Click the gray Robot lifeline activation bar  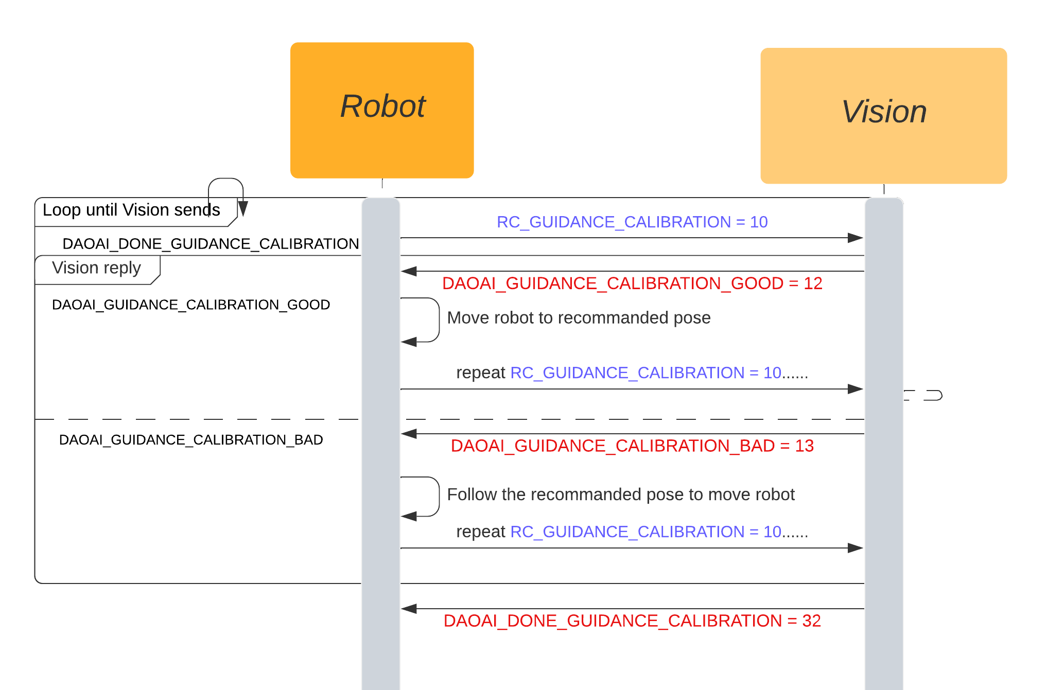point(381,444)
